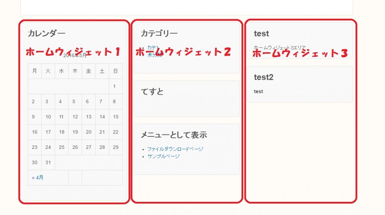Pick date 19 in the calendar
The width and height of the screenshot is (385, 215).
click(x=75, y=132)
